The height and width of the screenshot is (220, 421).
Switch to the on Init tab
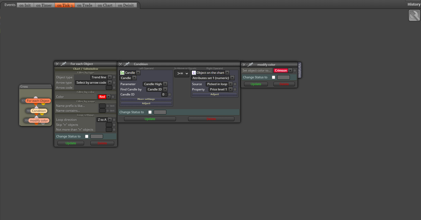[25, 5]
